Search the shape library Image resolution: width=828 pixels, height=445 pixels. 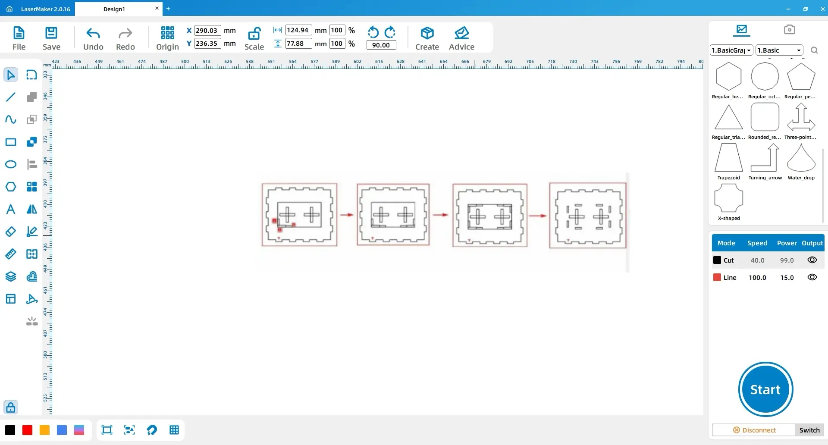[x=814, y=50]
